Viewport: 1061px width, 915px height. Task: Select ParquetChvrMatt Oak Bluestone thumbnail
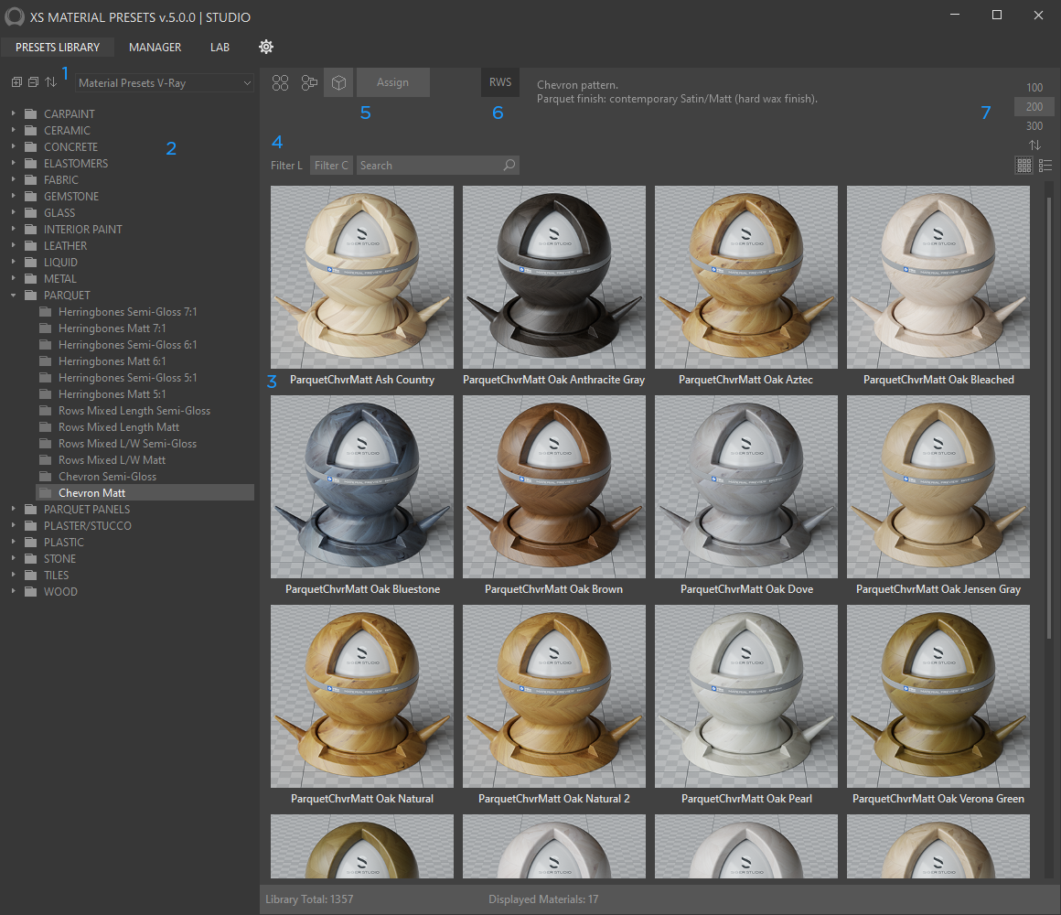pos(362,488)
